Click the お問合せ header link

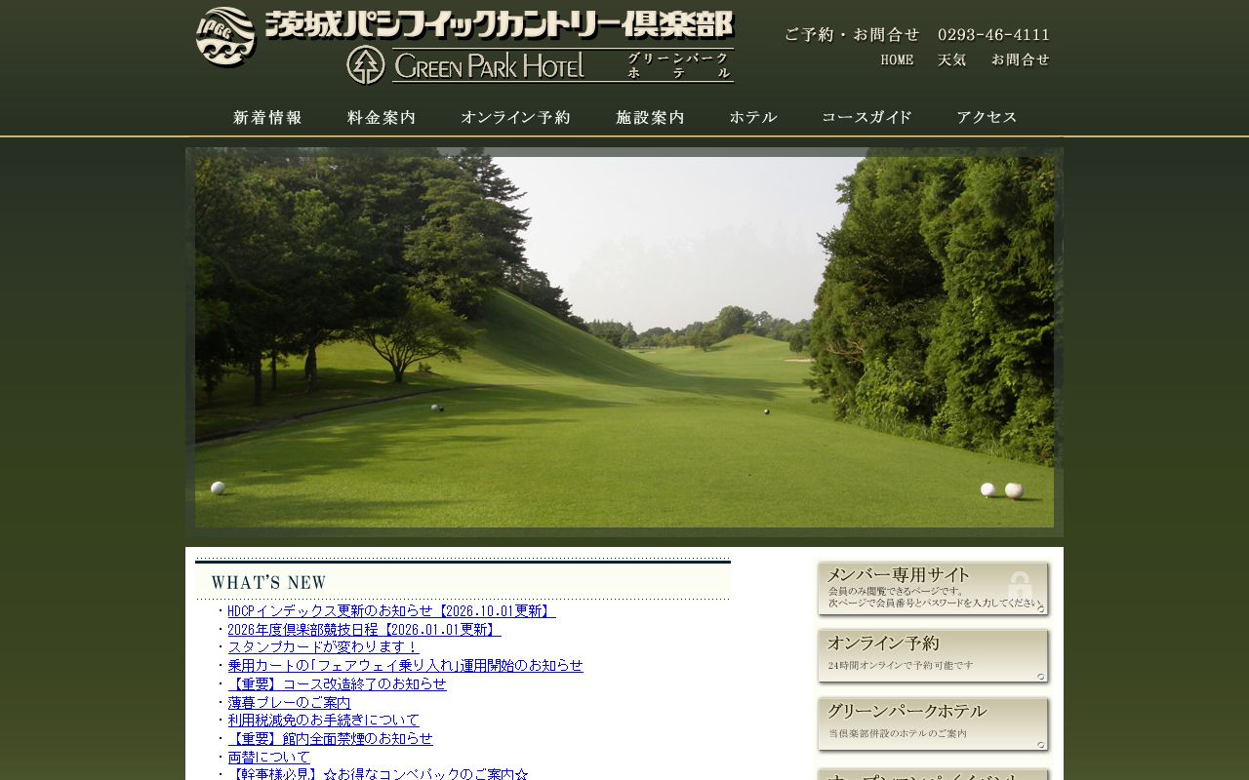click(1021, 60)
